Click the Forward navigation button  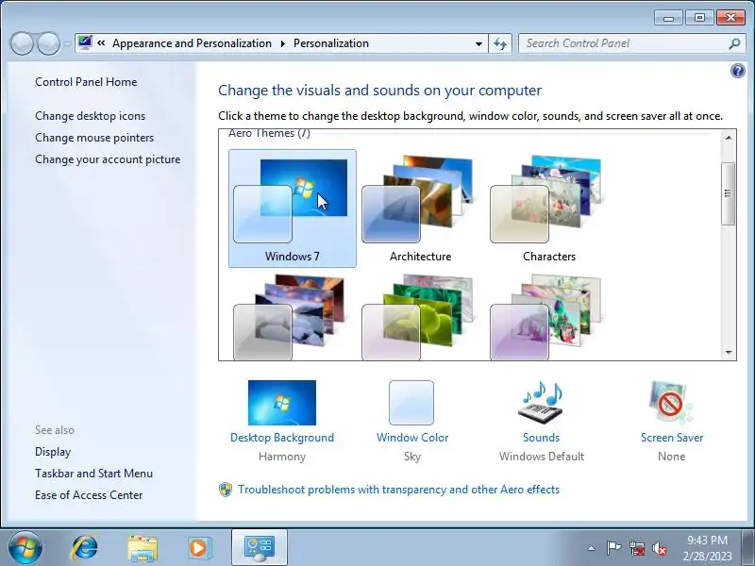(x=49, y=43)
